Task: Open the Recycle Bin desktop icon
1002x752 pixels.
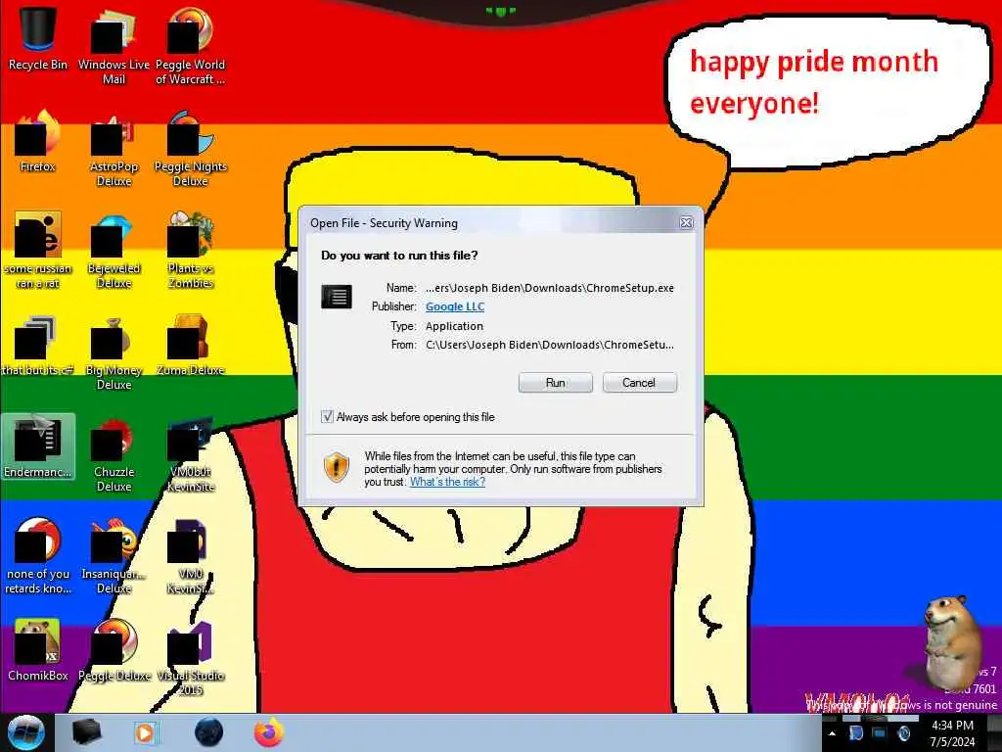Action: coord(38,38)
